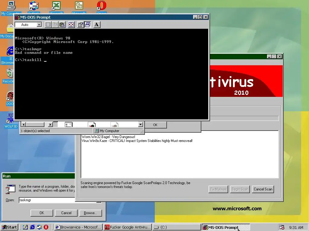Viewport: 309px width, 231px height.
Task: Open the Start menu
Action: (9, 227)
